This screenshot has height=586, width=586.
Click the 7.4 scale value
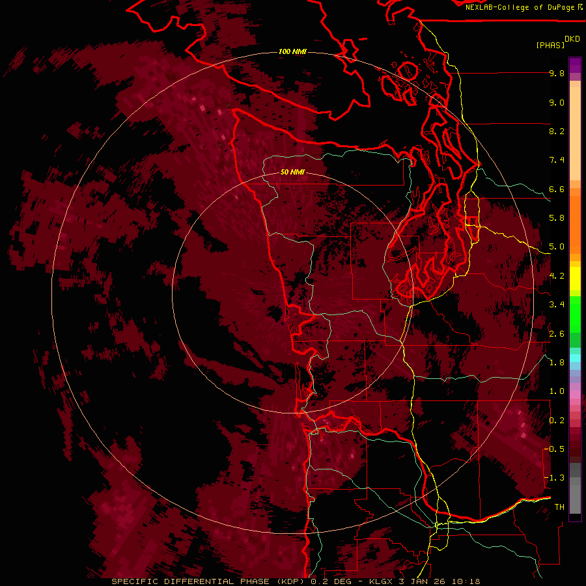click(x=557, y=160)
